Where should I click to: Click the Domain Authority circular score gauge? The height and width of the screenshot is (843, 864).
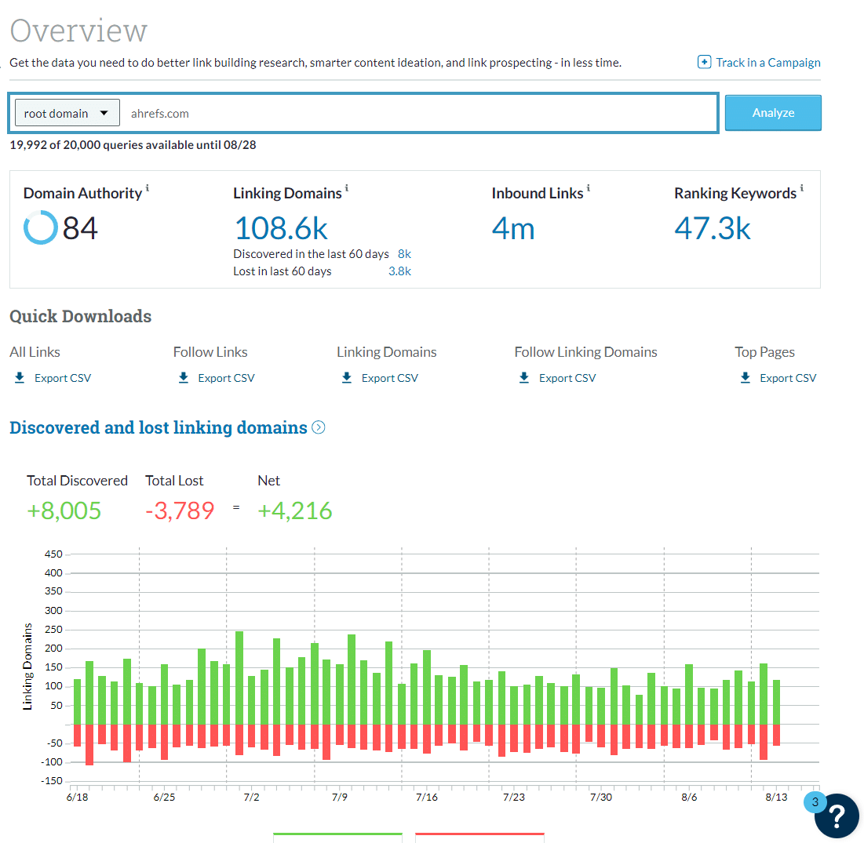tap(41, 227)
